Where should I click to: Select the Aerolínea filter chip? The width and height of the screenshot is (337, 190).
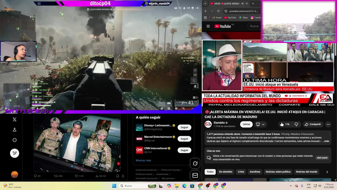click(x=255, y=172)
